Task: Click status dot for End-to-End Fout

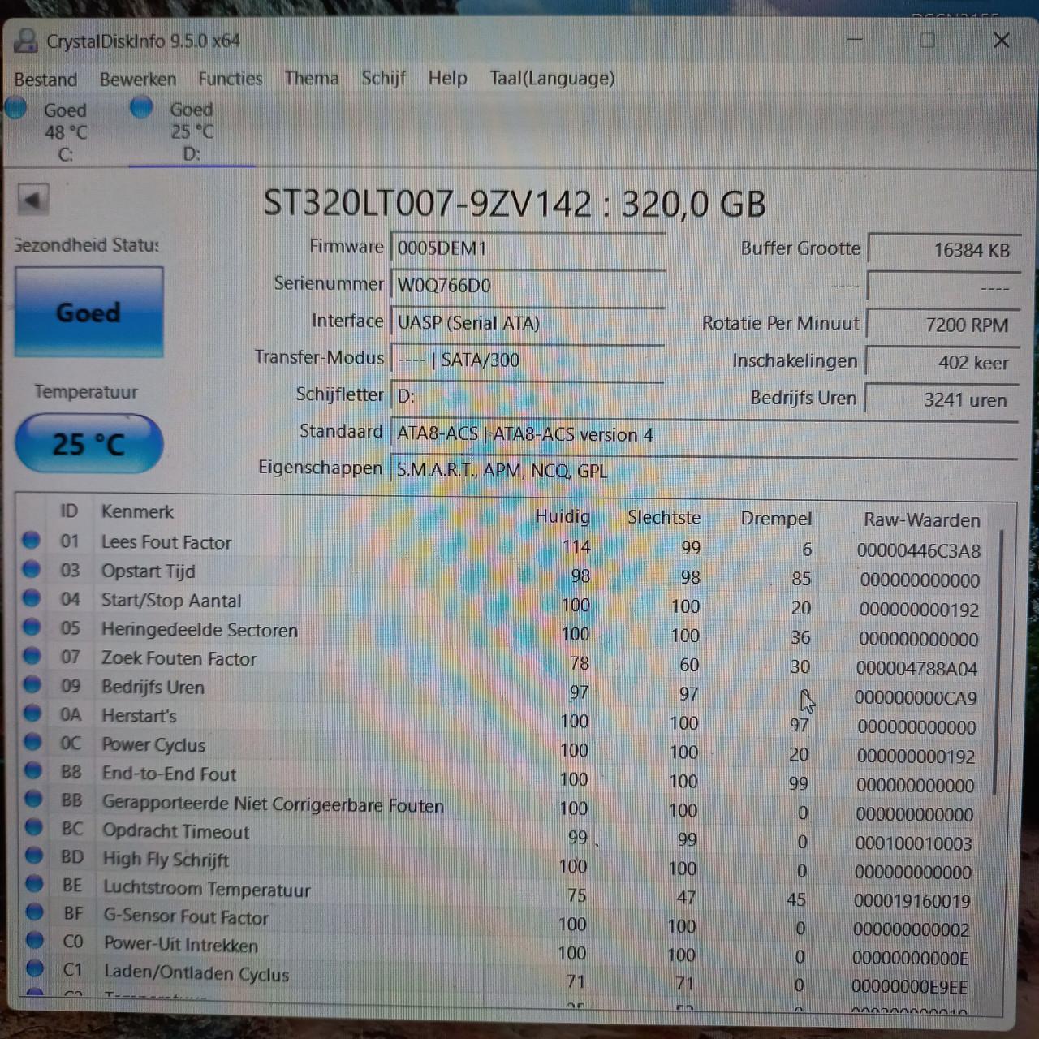Action: coord(32,770)
